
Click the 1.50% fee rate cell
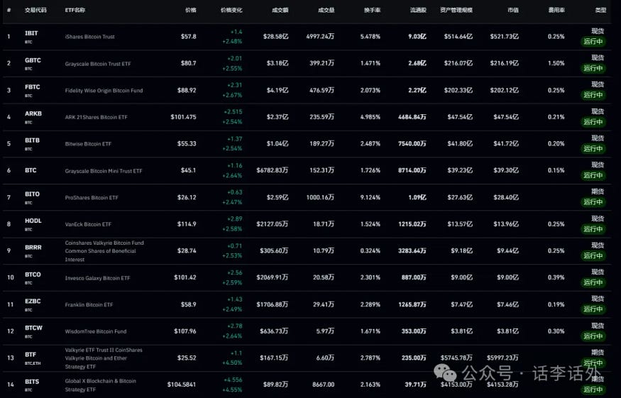coord(556,63)
